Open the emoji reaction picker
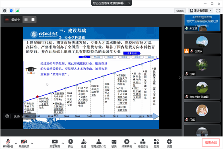 [7, 116]
